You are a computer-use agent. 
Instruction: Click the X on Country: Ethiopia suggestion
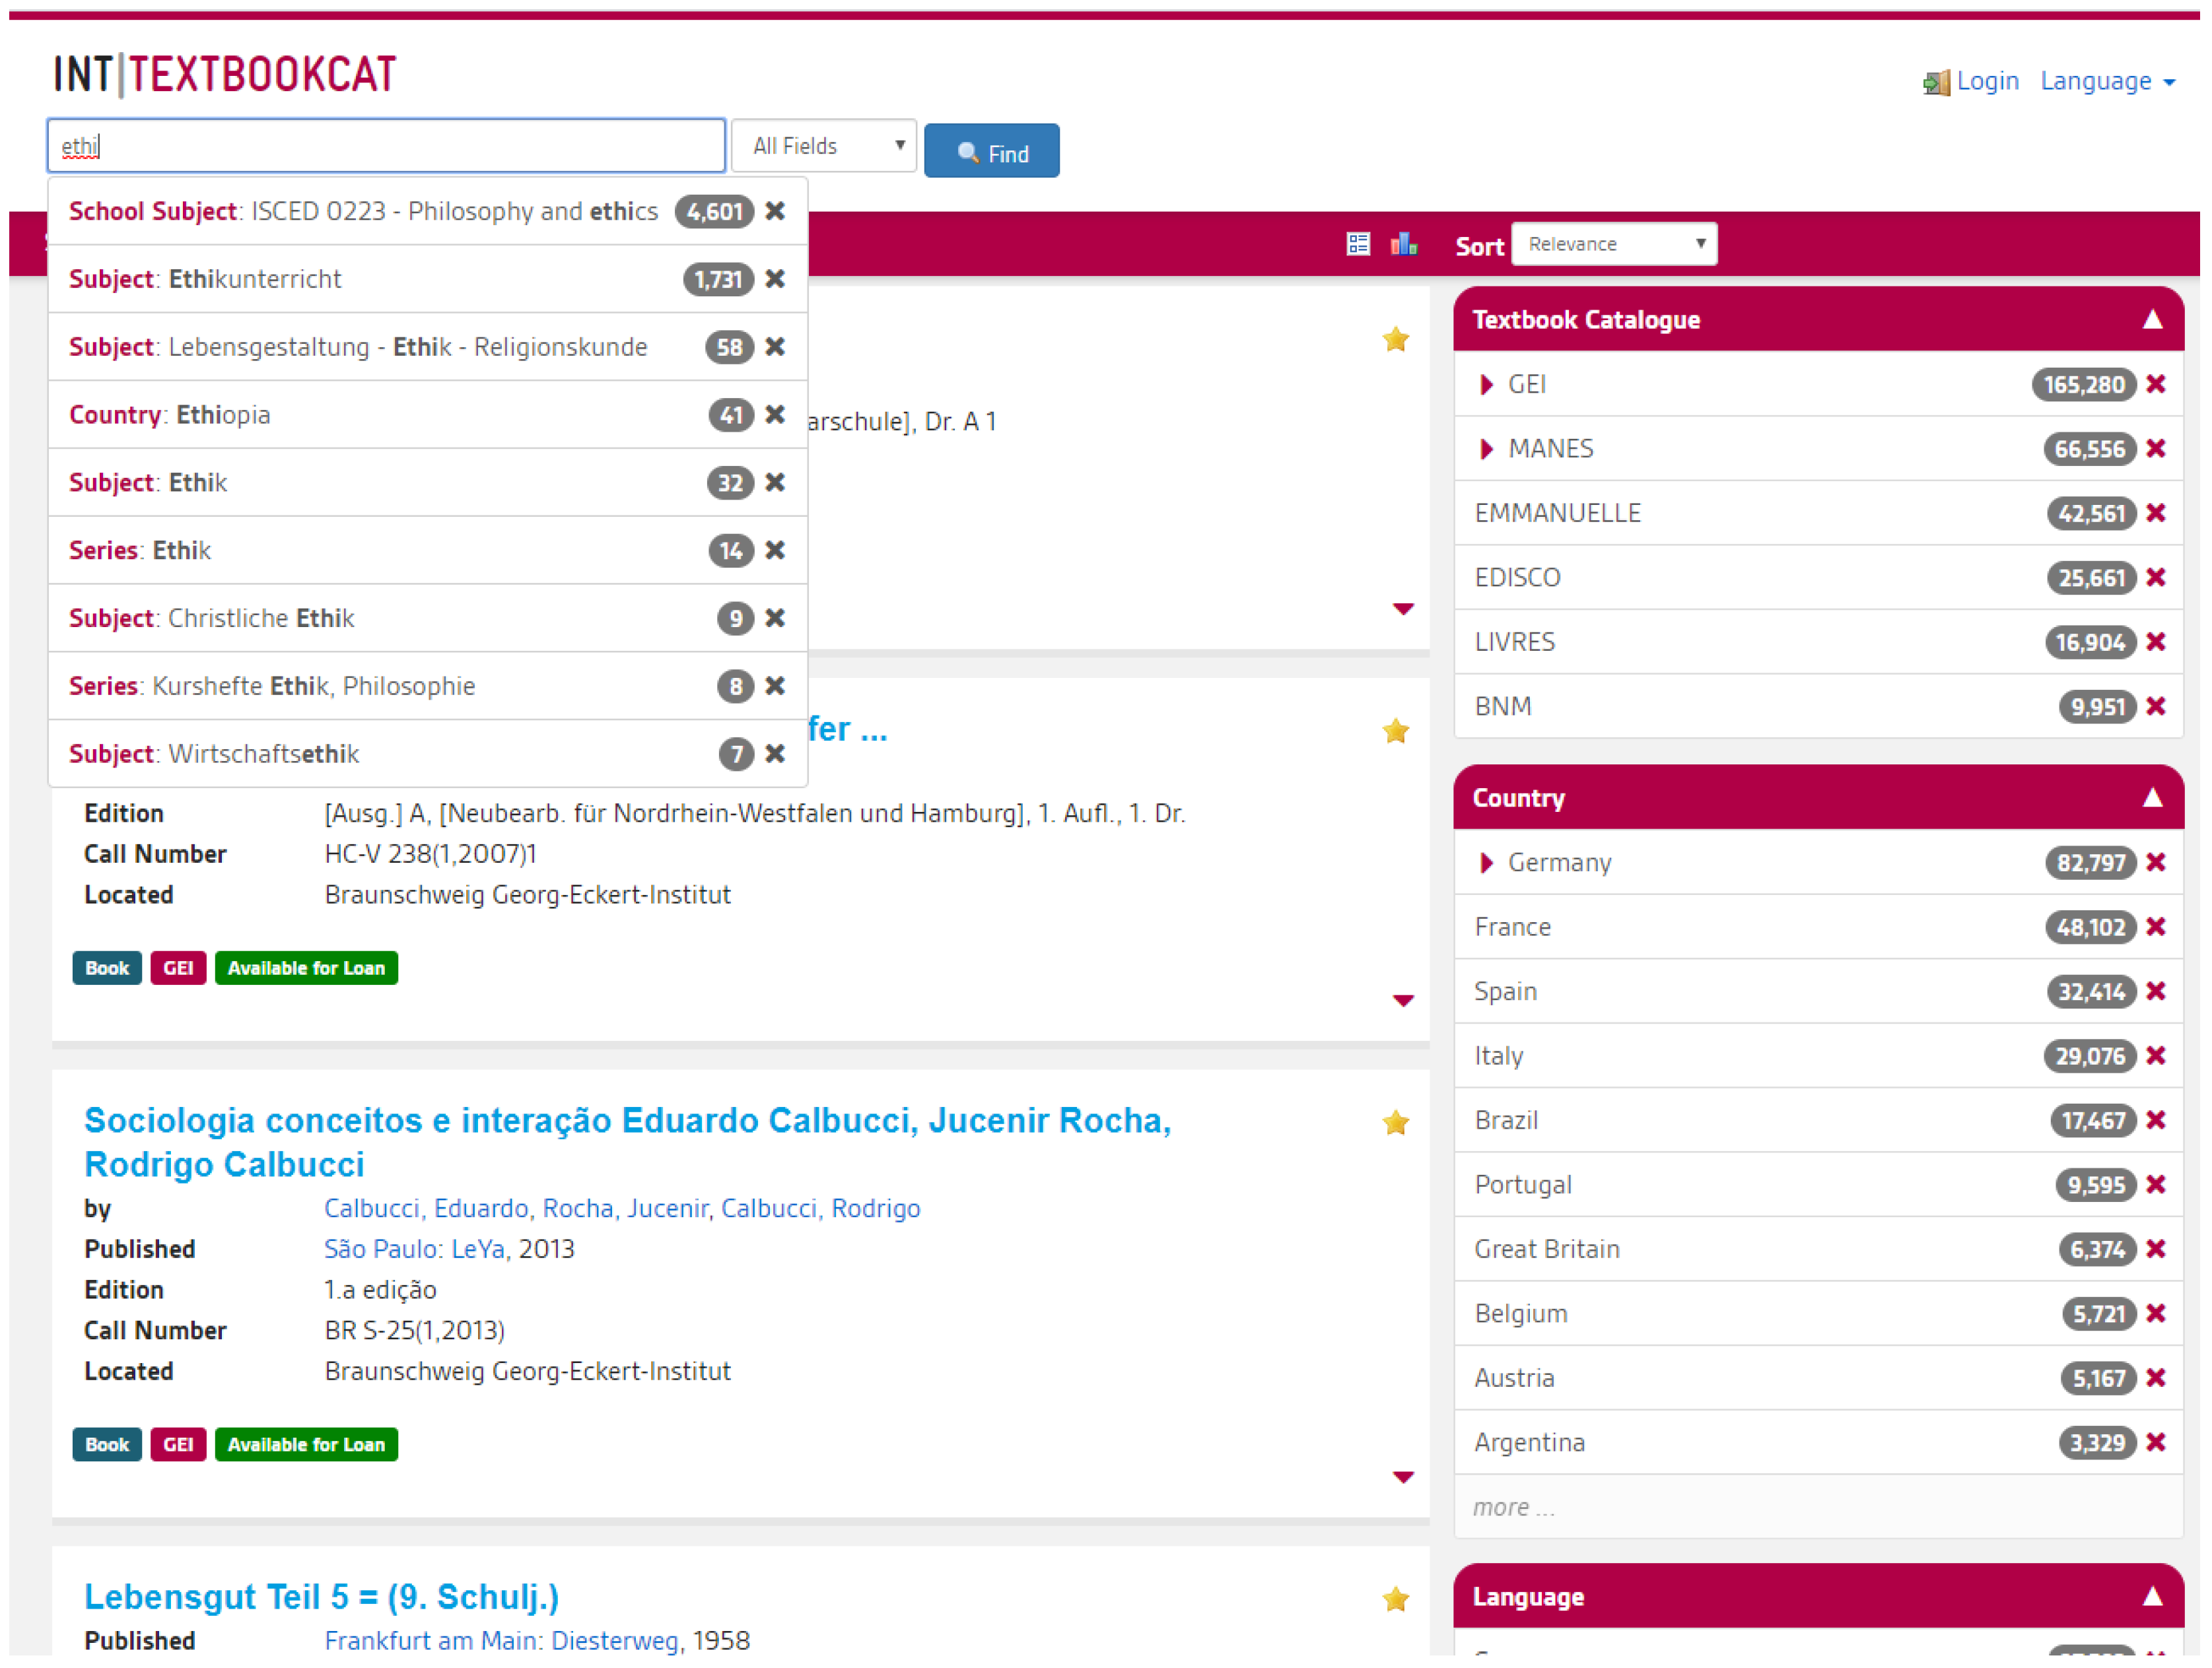tap(774, 415)
